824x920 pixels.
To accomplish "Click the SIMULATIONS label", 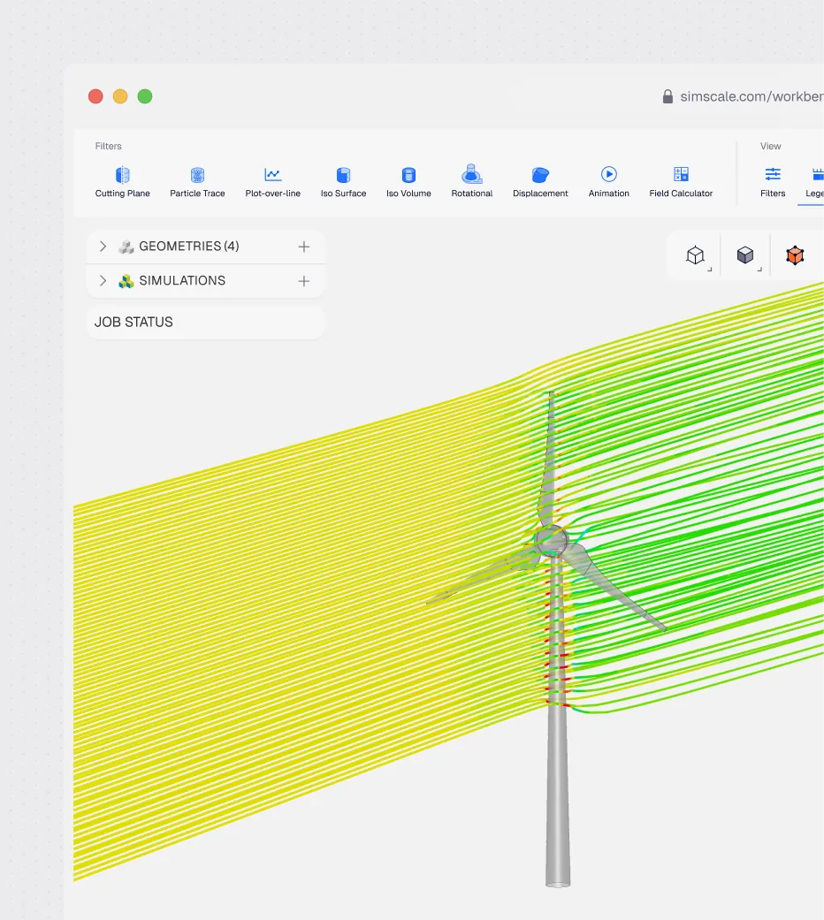I will tap(182, 281).
